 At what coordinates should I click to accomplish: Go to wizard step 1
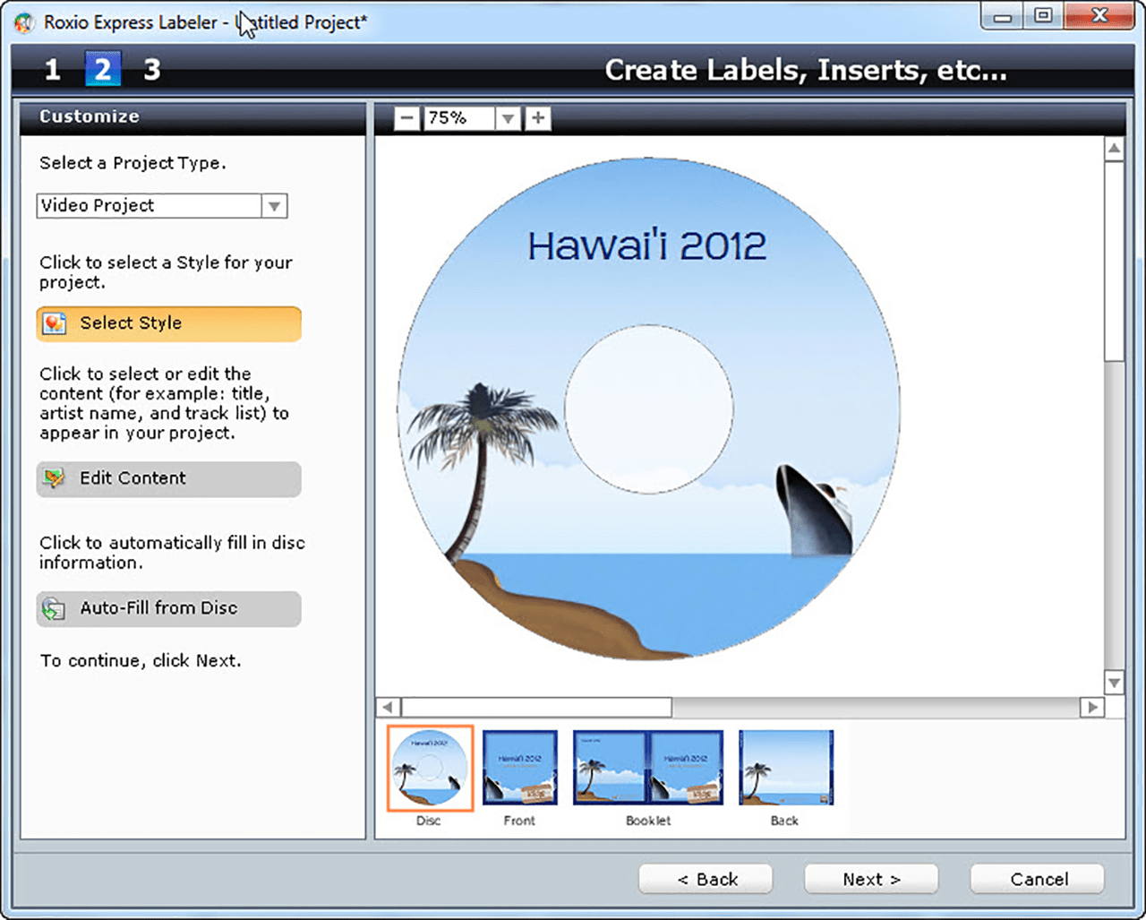53,69
